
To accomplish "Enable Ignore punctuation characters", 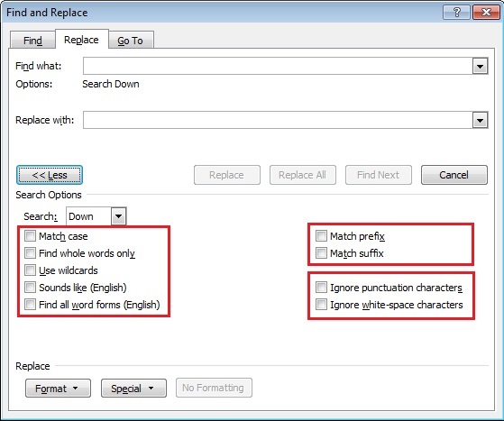I will click(x=321, y=287).
